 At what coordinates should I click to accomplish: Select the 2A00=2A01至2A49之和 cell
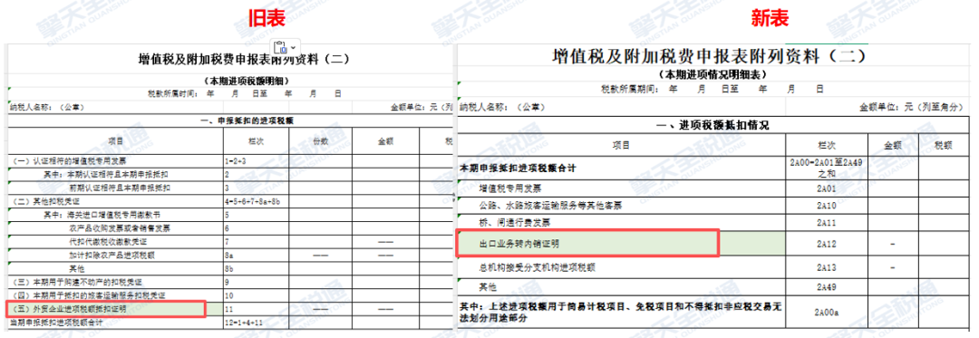[828, 168]
